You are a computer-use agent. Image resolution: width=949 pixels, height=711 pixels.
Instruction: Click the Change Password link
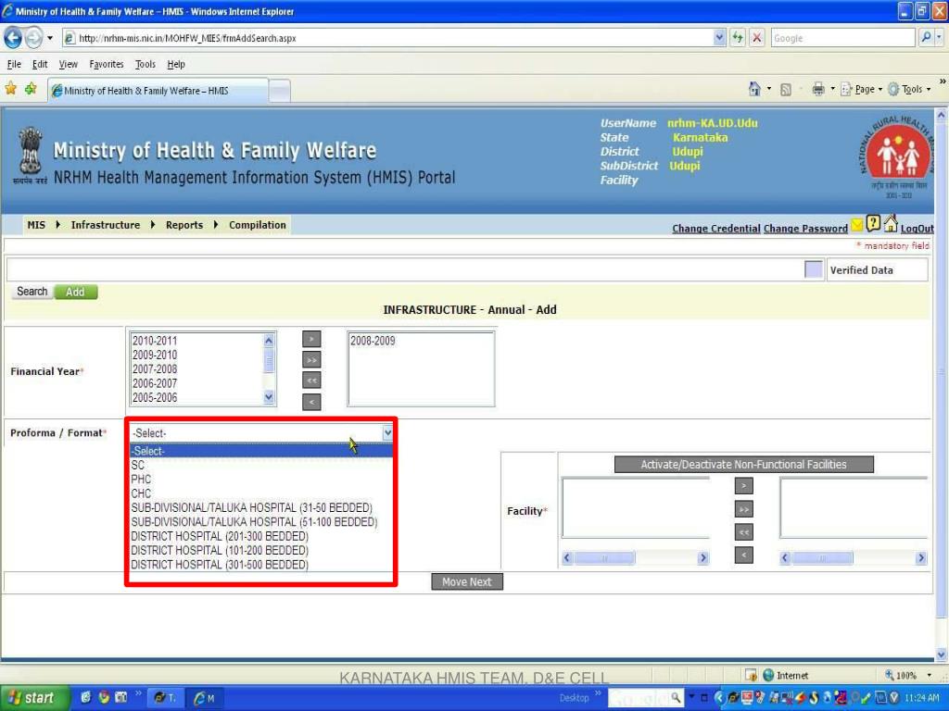pos(804,229)
